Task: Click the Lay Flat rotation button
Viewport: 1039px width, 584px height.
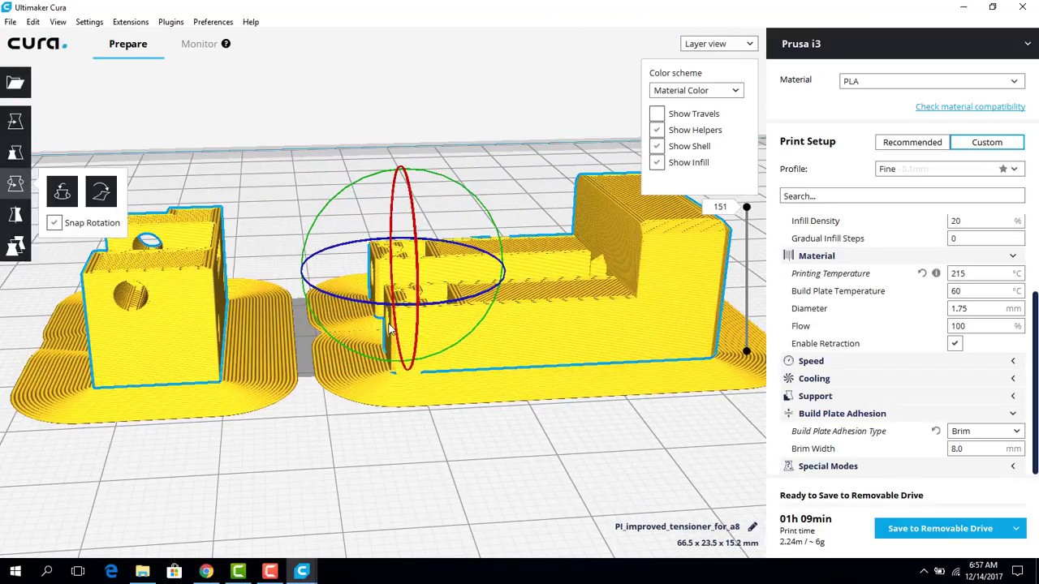Action: tap(101, 191)
